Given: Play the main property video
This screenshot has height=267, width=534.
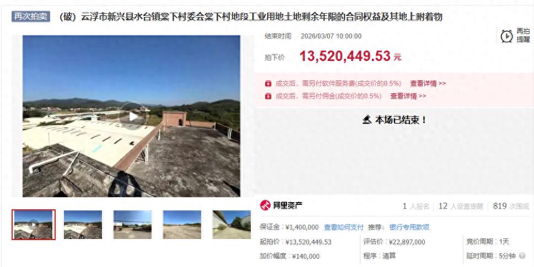Looking at the screenshot, I should [133, 116].
